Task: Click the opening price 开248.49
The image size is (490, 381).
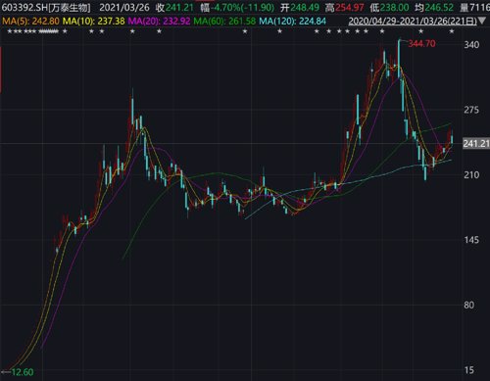Action: click(x=300, y=7)
